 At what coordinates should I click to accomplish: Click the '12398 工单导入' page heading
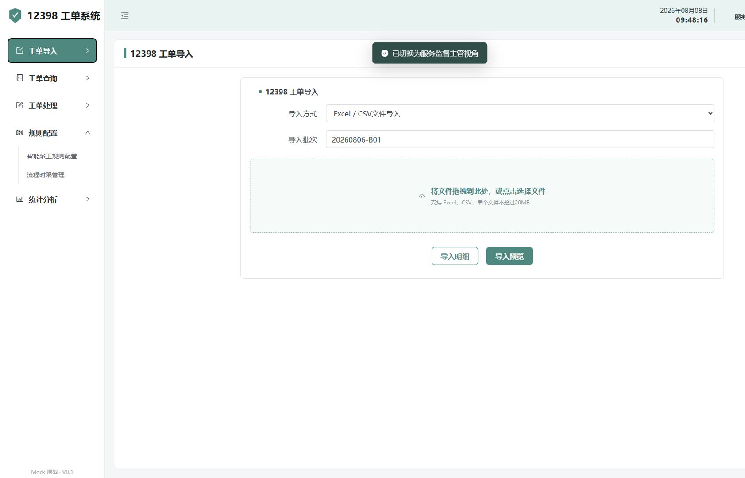[162, 54]
